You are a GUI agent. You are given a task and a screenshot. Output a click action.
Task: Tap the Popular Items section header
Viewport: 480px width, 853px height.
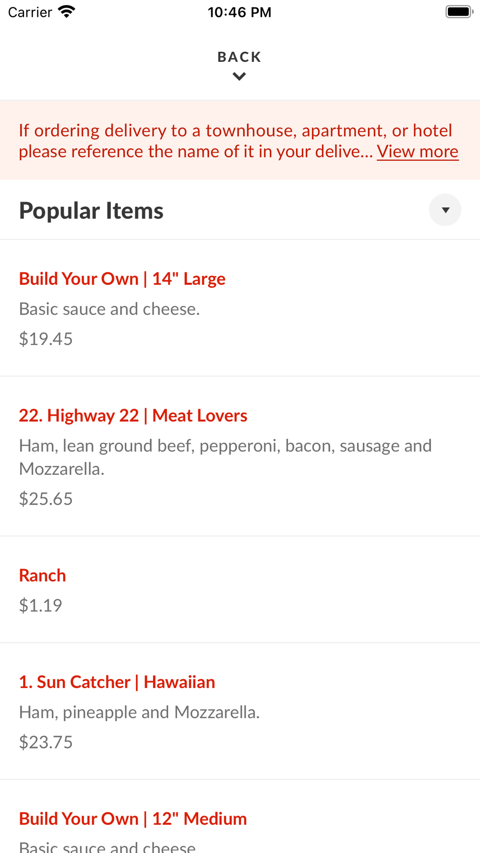[x=91, y=211]
